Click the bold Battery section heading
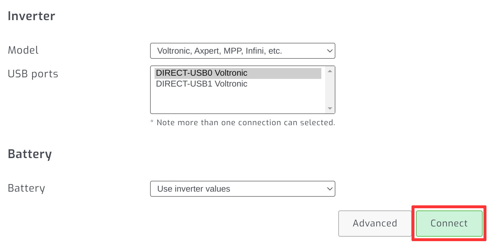Viewport: 489px width, 244px height. (x=30, y=154)
